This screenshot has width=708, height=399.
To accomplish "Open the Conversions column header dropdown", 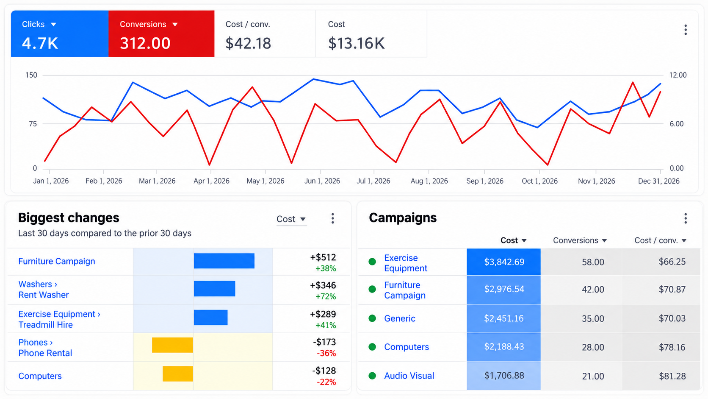I will coord(580,240).
